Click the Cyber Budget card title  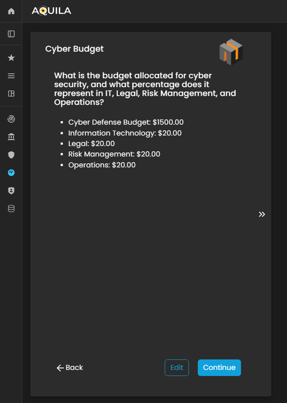74,49
